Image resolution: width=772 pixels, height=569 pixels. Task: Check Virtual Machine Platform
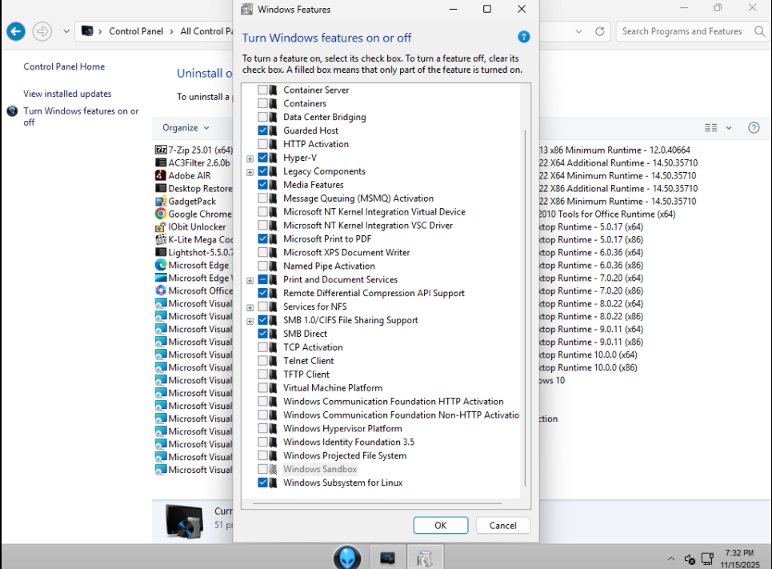pos(262,387)
